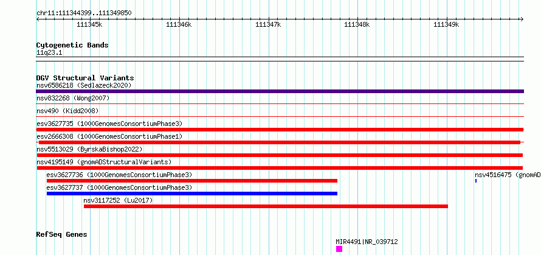541x255 pixels.
Task: Click the 111345k ruler position
Action: pos(89,24)
